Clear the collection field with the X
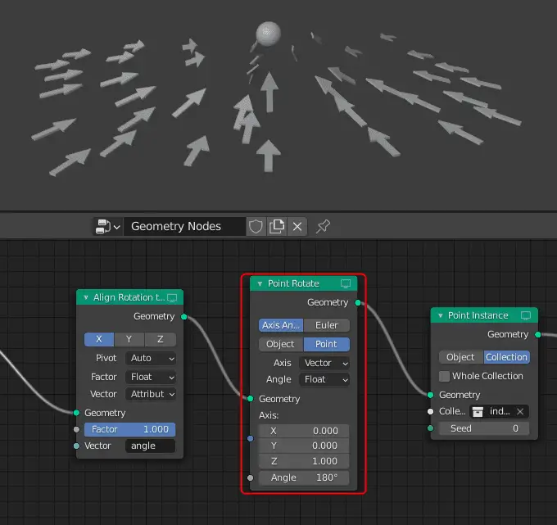The image size is (557, 525). pyautogui.click(x=520, y=411)
